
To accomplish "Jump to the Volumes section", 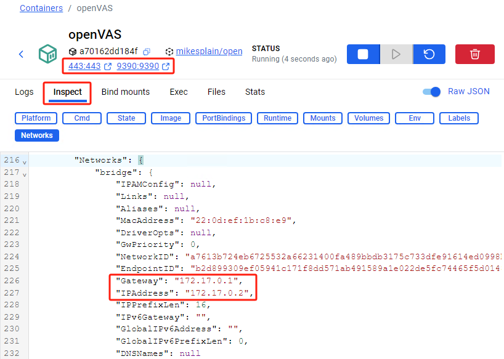I will pyautogui.click(x=368, y=118).
